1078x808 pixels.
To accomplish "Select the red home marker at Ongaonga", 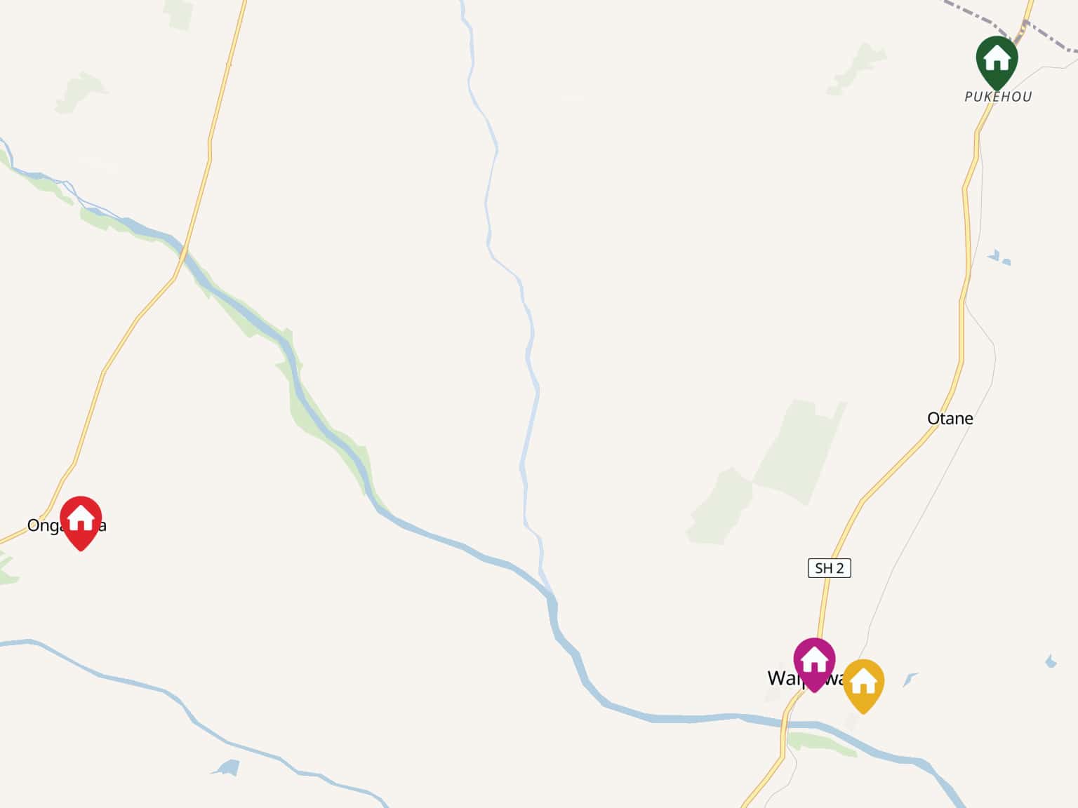I will pyautogui.click(x=81, y=523).
